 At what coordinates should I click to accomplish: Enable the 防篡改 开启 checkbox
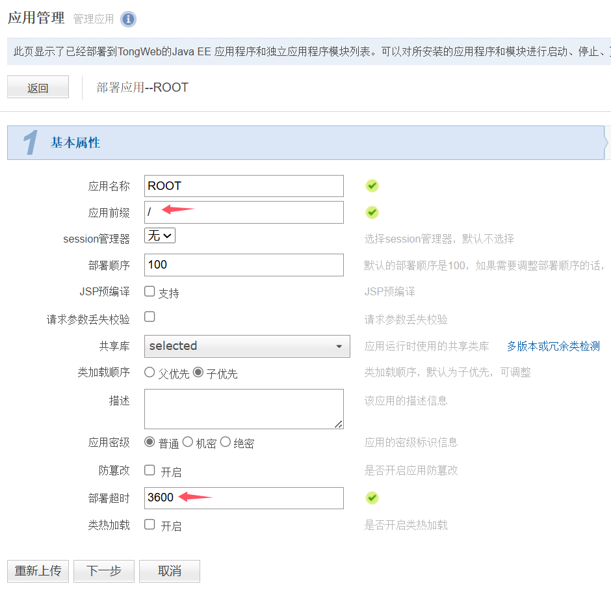[149, 470]
